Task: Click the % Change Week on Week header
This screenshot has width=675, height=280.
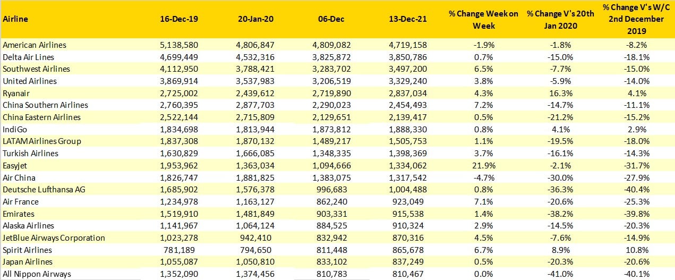Action: (483, 19)
